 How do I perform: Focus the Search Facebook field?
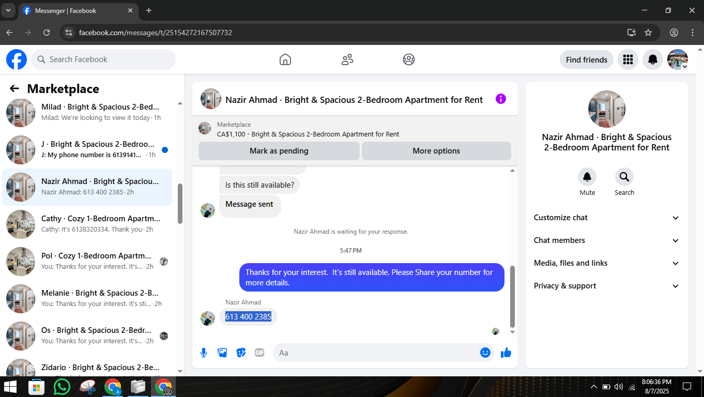click(x=103, y=59)
